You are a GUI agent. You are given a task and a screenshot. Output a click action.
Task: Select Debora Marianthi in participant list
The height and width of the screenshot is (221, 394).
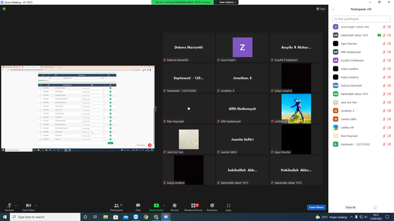(x=361, y=85)
